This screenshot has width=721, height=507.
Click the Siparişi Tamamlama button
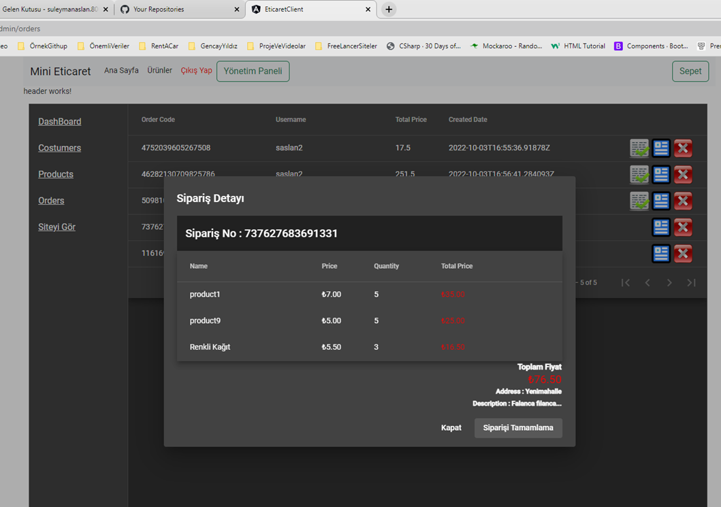click(x=518, y=428)
